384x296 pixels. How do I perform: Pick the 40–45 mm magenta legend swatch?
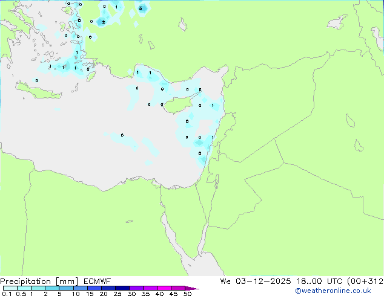click(164, 288)
